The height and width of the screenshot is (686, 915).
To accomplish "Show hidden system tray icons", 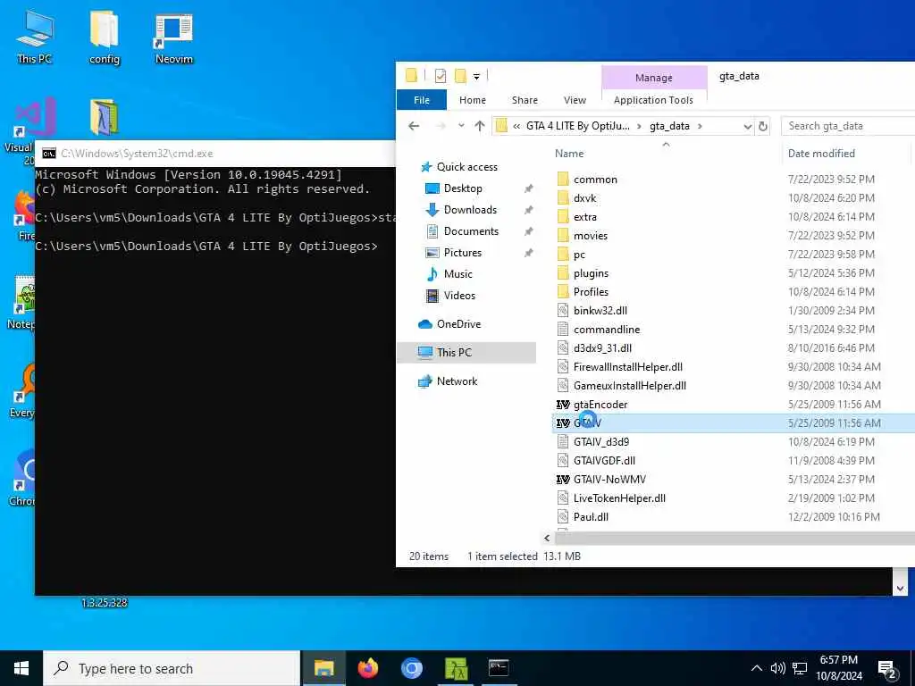I will click(x=756, y=668).
